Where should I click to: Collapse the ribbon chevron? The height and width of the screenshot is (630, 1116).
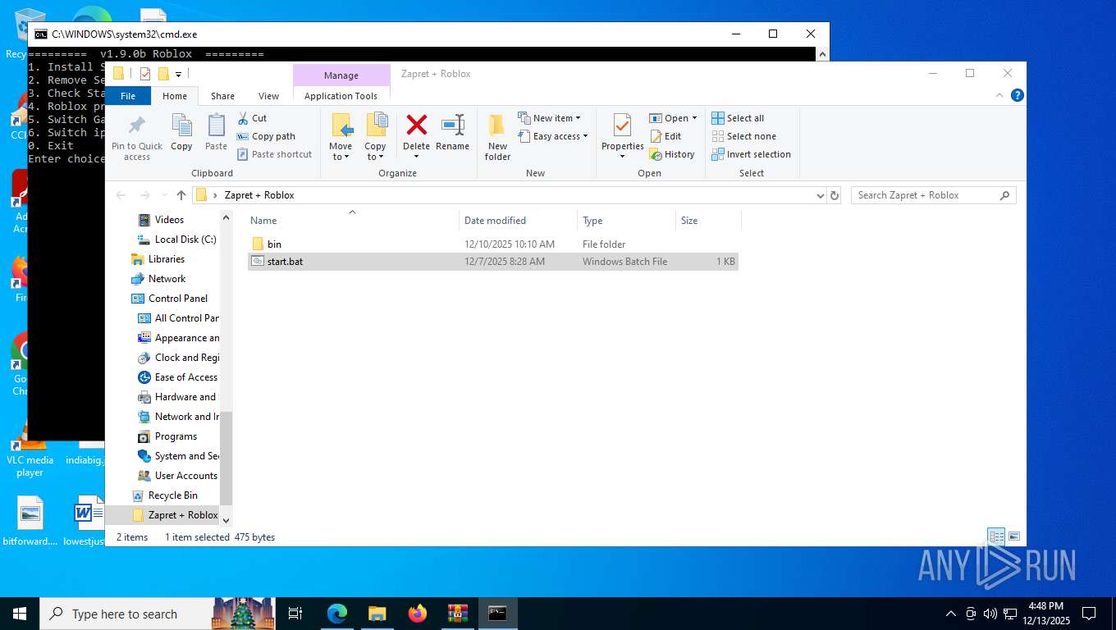pyautogui.click(x=999, y=95)
